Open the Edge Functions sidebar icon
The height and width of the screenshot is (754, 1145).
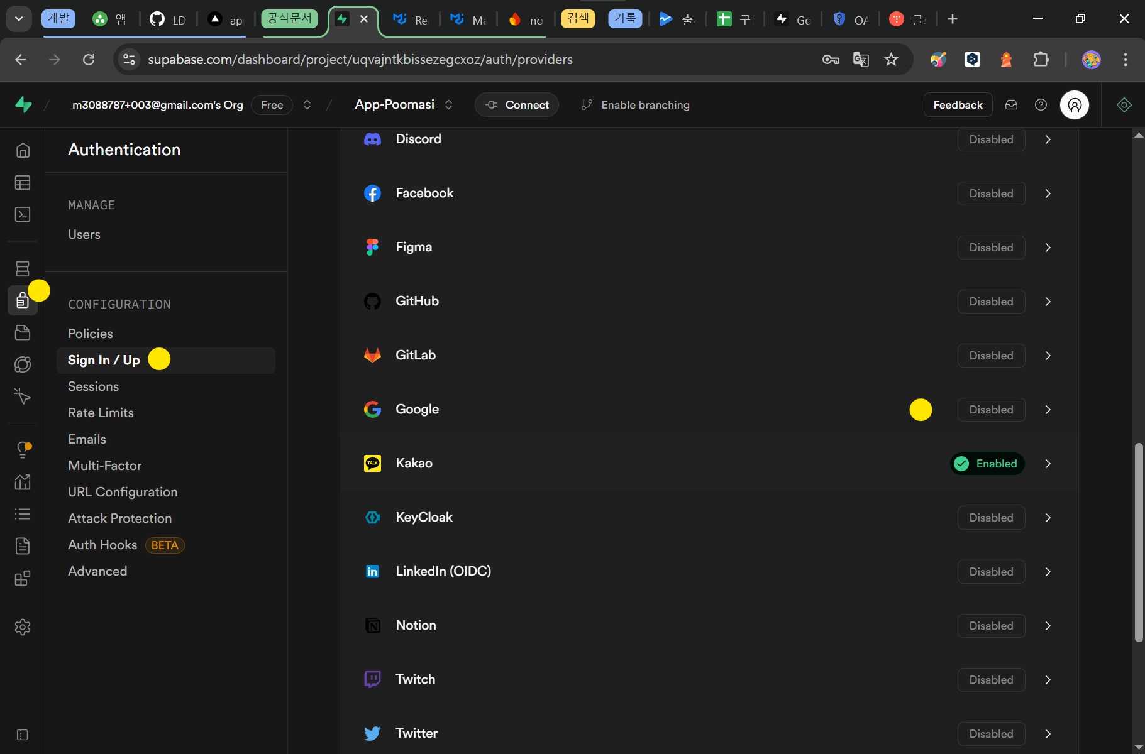[23, 364]
